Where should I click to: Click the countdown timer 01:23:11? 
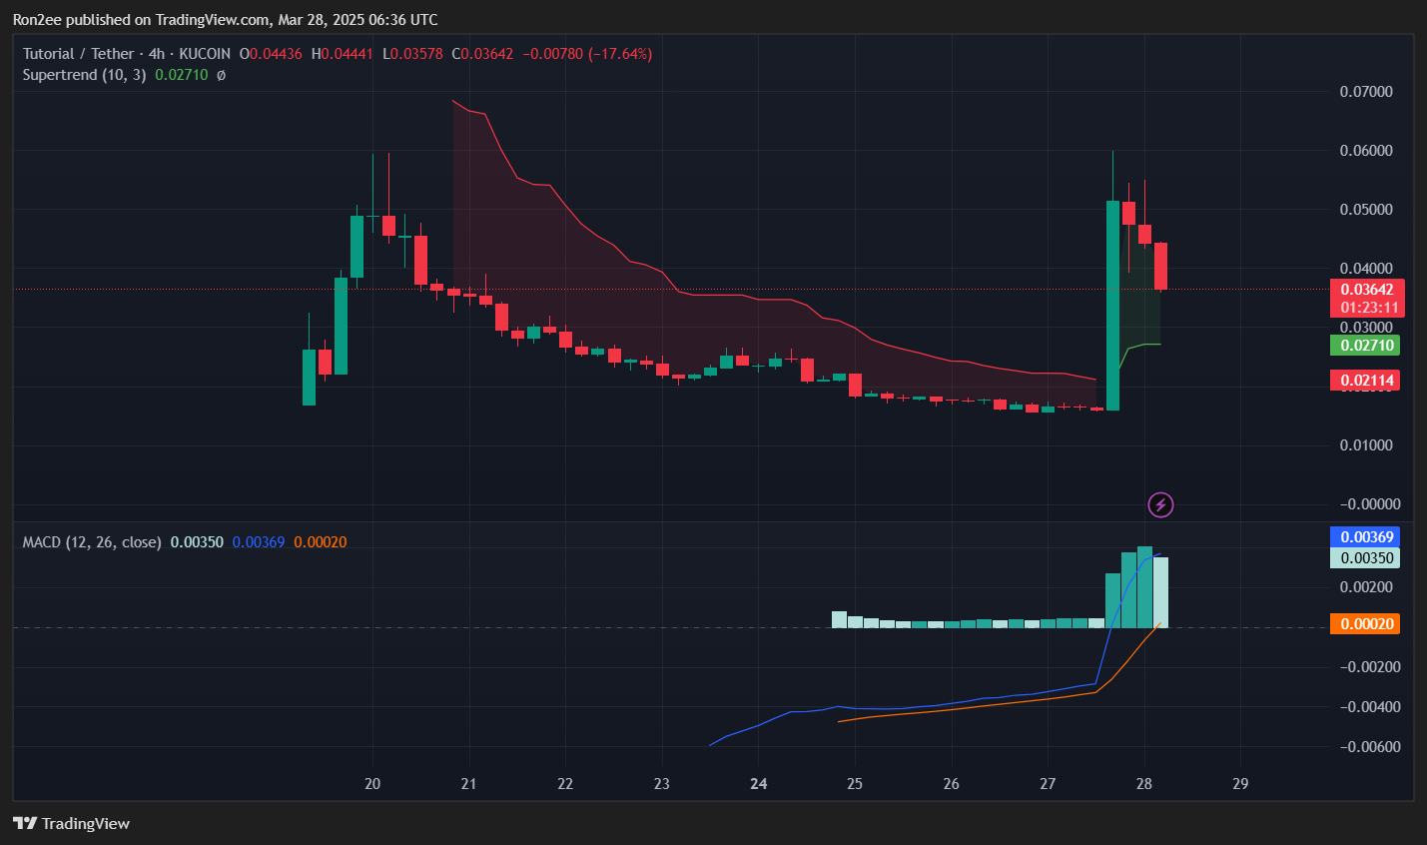(x=1367, y=308)
